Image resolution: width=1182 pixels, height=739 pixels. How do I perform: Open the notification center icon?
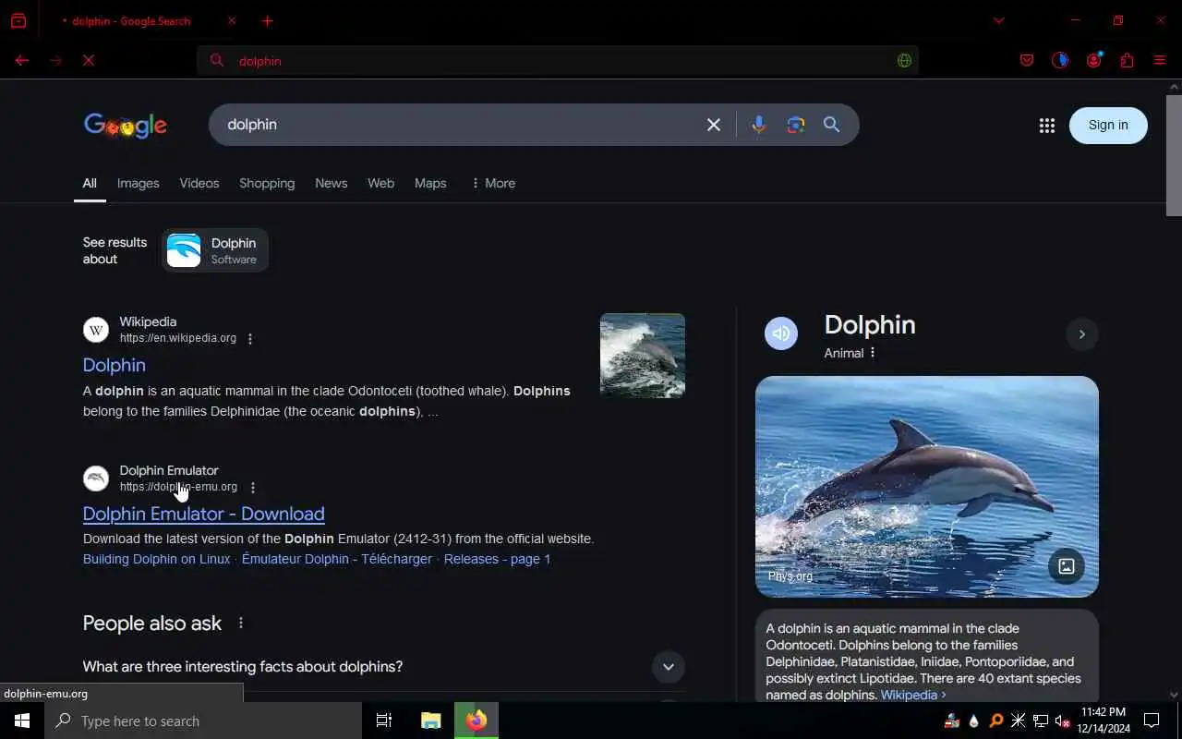(1152, 721)
